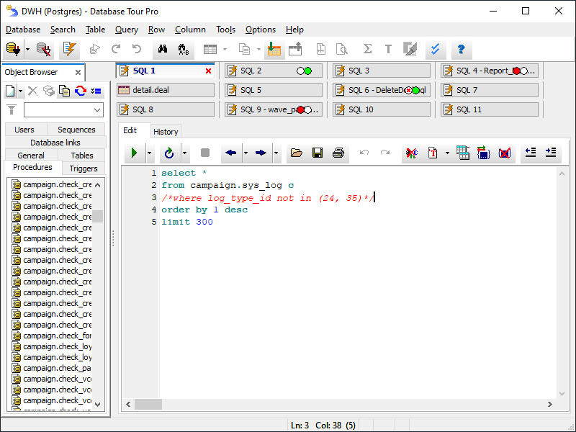The width and height of the screenshot is (576, 432).
Task: Open the Query menu
Action: pos(126,30)
